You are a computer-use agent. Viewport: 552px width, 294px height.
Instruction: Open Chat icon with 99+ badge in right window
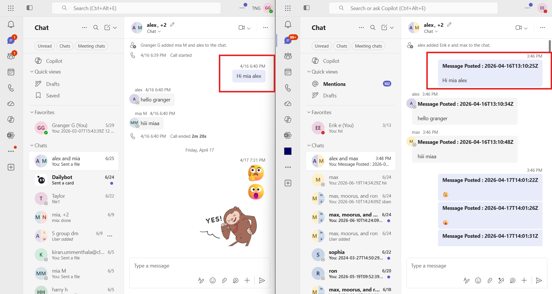point(288,40)
